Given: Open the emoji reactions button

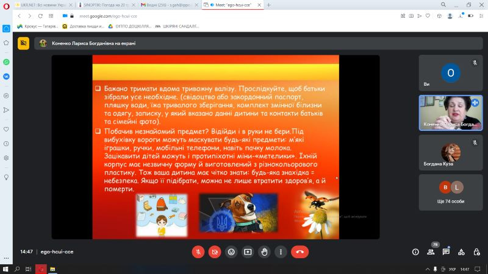Looking at the screenshot, I should point(231,252).
